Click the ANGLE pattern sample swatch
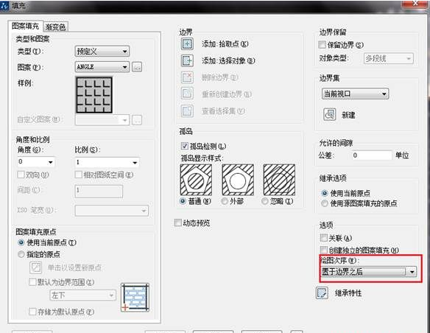 [x=94, y=95]
